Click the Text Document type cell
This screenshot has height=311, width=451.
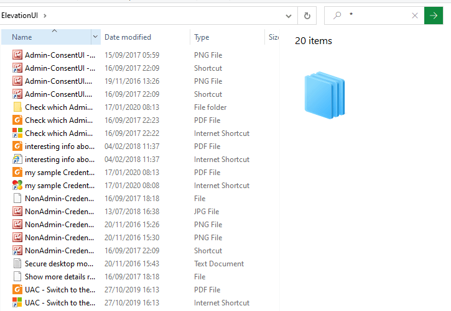219,264
